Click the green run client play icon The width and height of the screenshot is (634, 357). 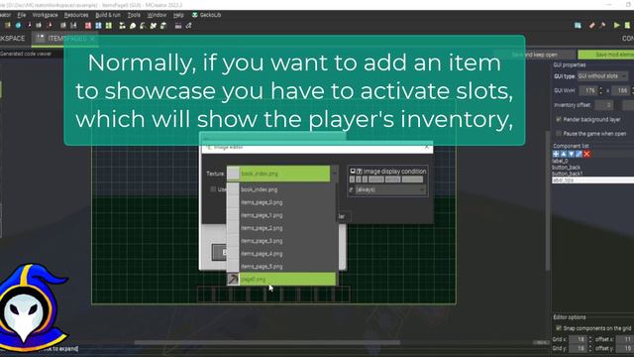point(616,25)
